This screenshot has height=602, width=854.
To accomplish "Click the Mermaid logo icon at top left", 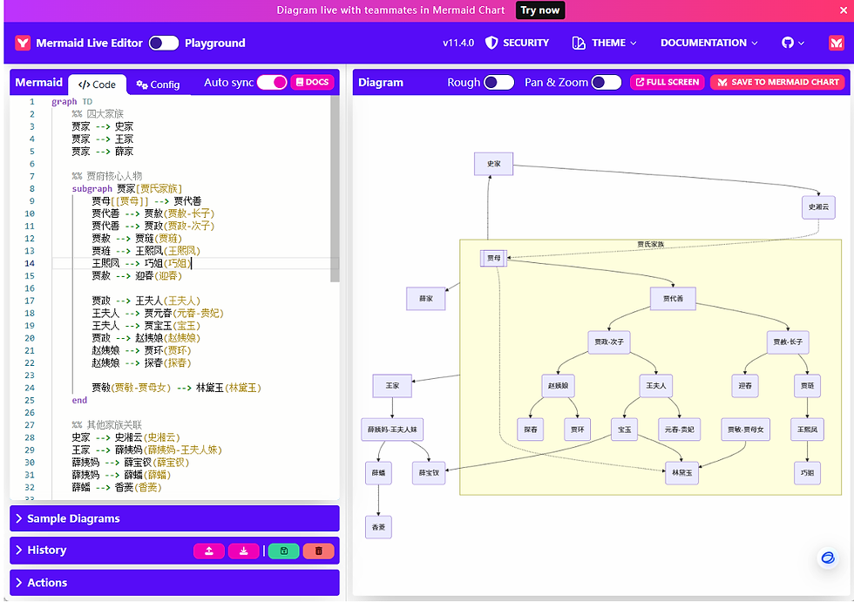I will (x=23, y=43).
